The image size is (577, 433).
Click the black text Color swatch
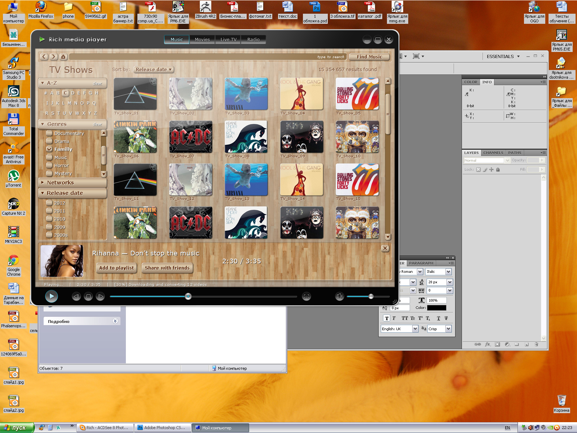pos(437,308)
